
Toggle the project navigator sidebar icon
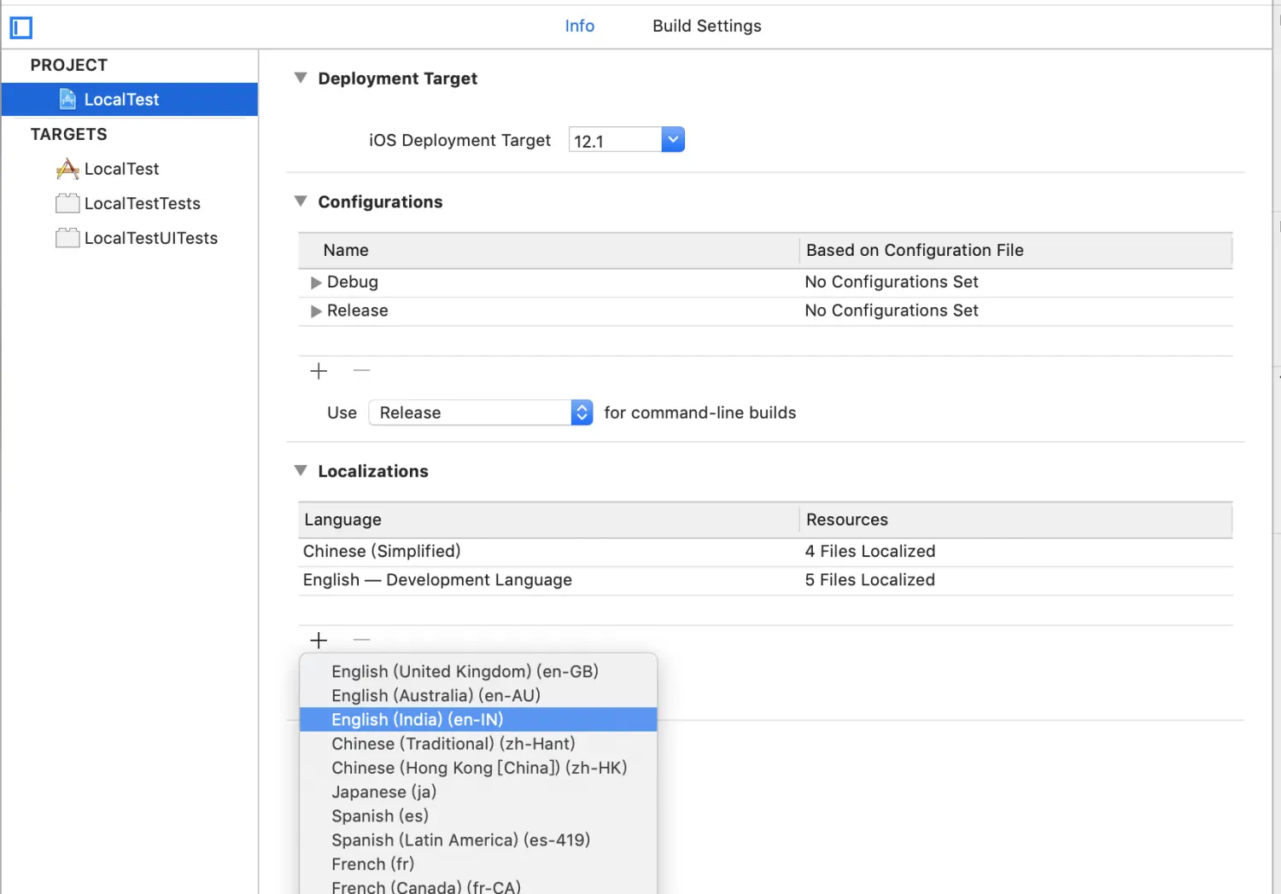point(20,28)
